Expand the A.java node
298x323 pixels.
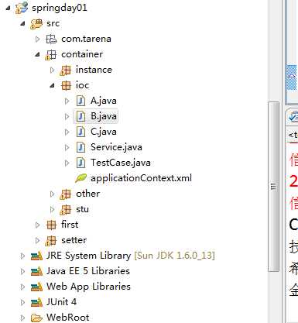(67, 101)
